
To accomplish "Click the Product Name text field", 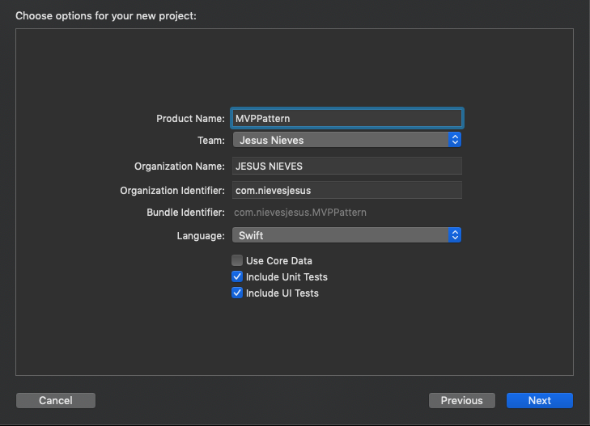I will click(x=346, y=118).
